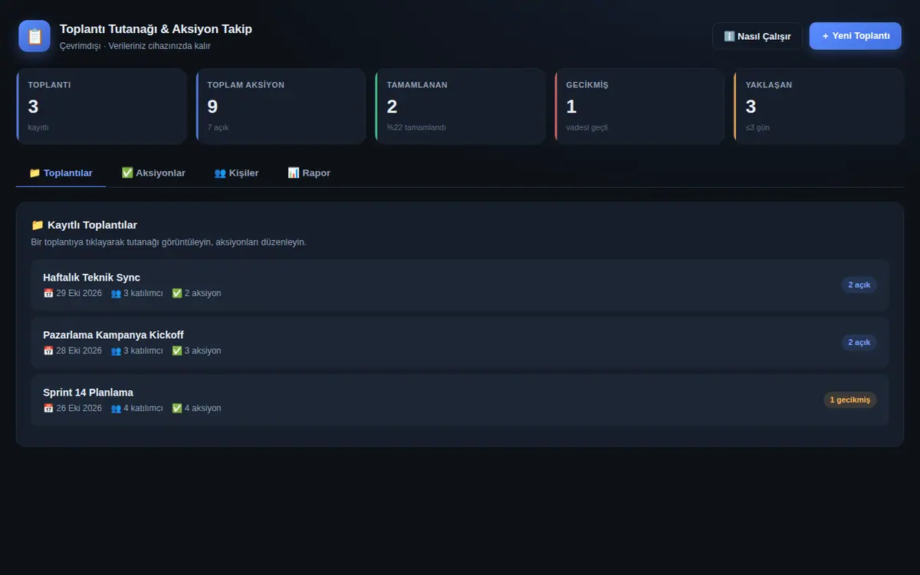Open the Sprint 14 Planlama meeting
This screenshot has width=920, height=575.
pyautogui.click(x=460, y=399)
